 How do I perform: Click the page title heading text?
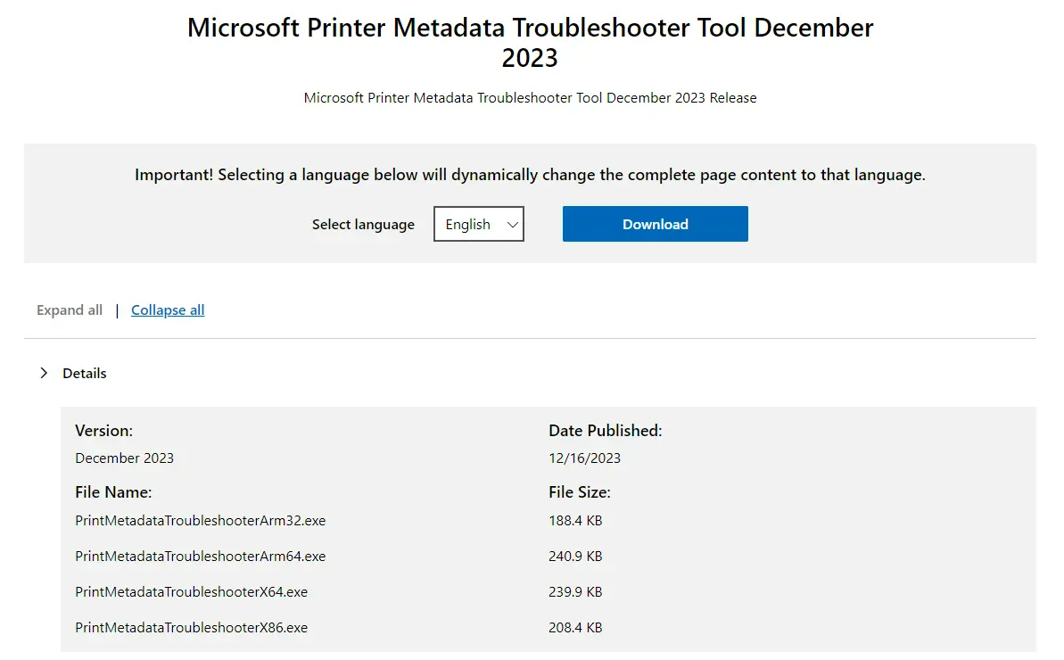click(530, 42)
